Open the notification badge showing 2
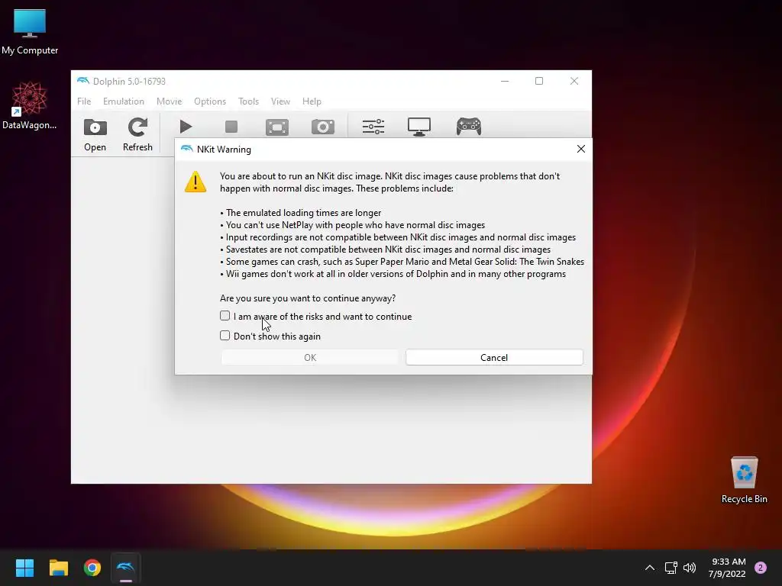Viewport: 782px width, 586px height. tap(761, 568)
